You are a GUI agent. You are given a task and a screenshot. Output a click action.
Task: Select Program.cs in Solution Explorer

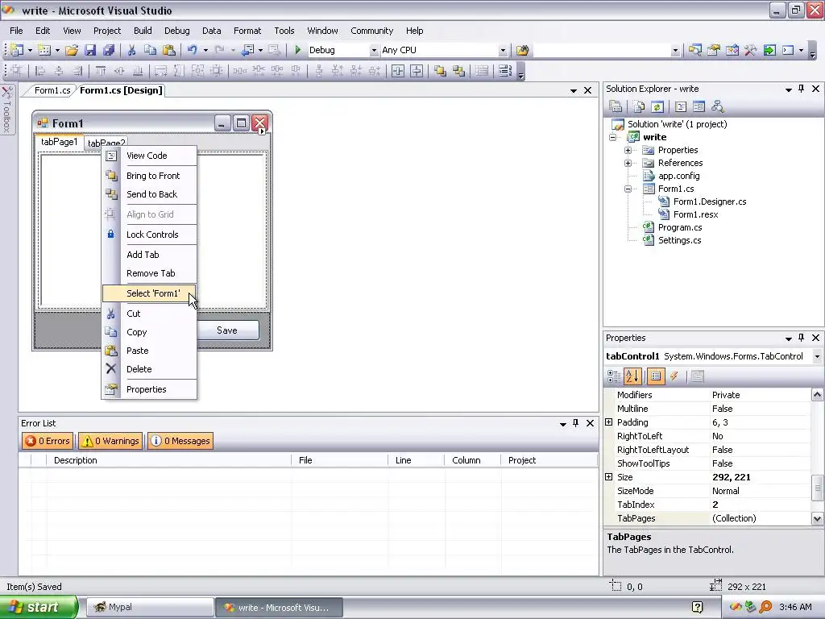(x=680, y=227)
